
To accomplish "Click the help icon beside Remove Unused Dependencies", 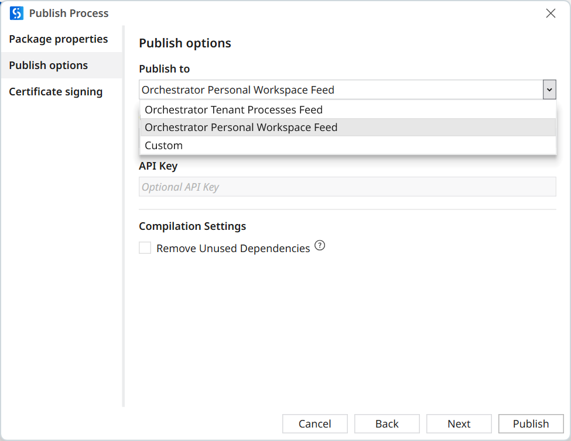I will pos(320,246).
